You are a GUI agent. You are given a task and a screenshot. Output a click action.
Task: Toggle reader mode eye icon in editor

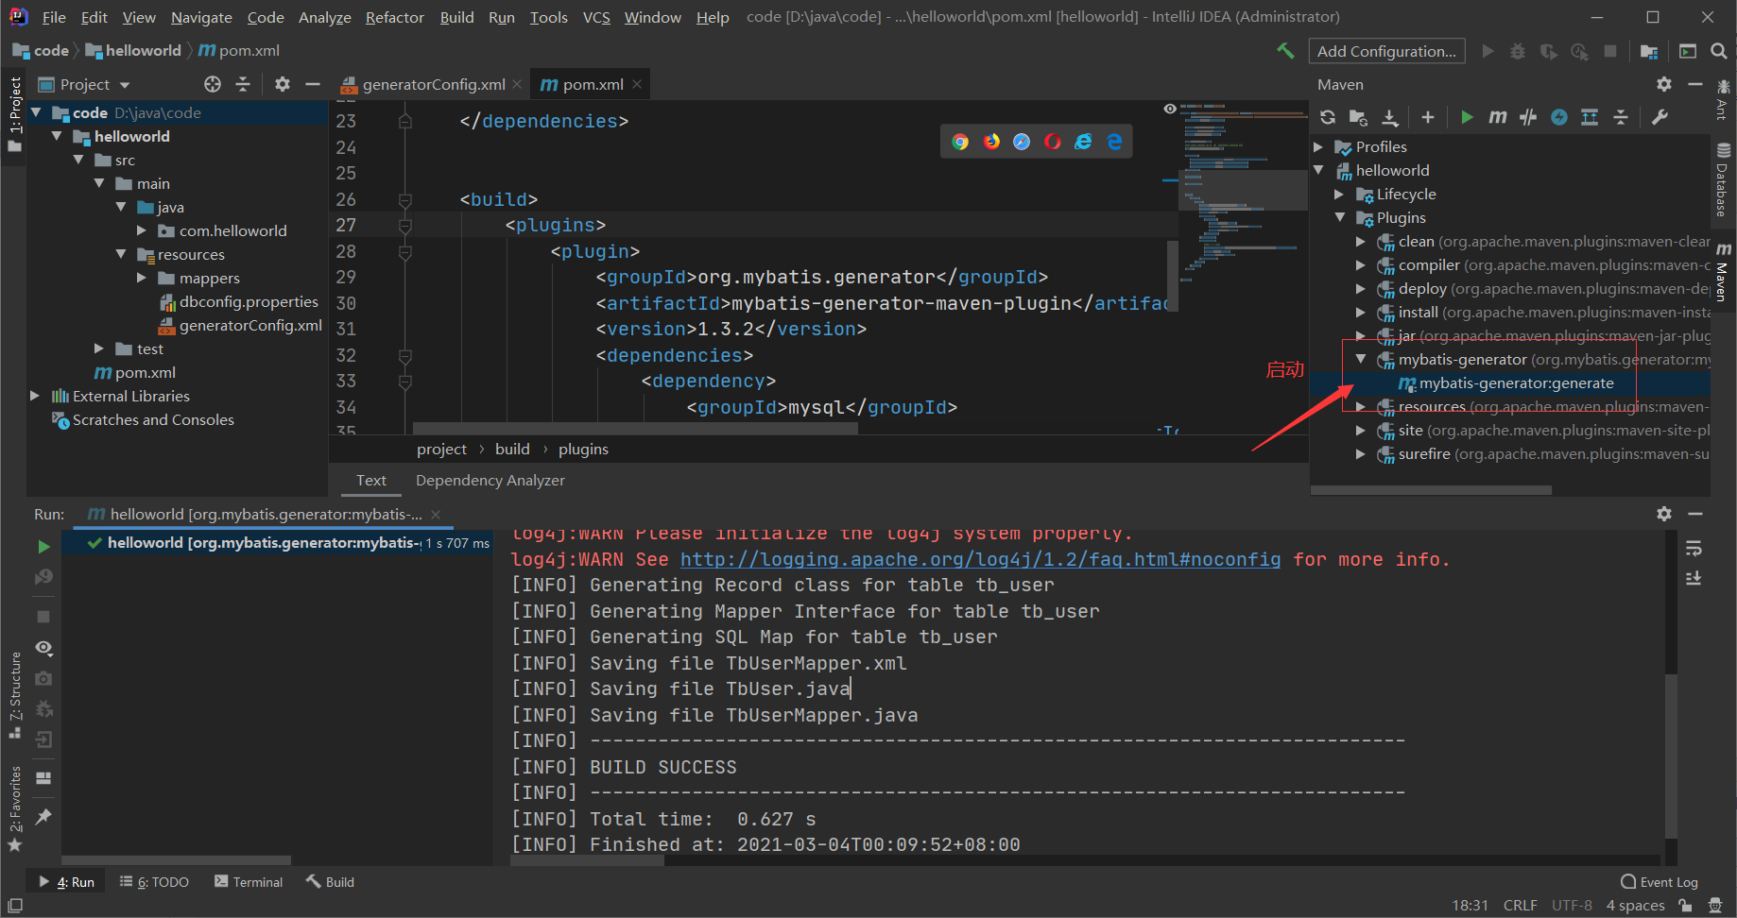1170,109
